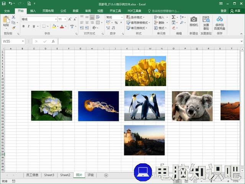This screenshot has height=184, width=245.
Task: Click the insert function fx icon
Action: pos(53,41)
